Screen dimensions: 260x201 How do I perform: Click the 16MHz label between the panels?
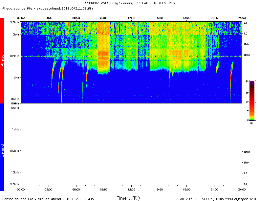(15, 103)
